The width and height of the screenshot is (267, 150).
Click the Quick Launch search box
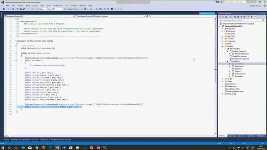tap(235, 2)
